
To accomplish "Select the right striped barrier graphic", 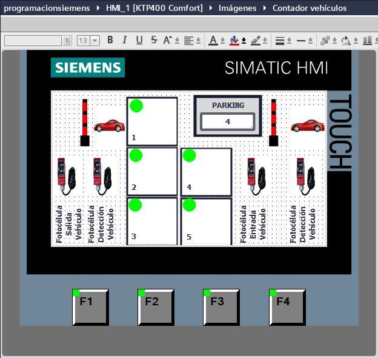I will coord(274,123).
